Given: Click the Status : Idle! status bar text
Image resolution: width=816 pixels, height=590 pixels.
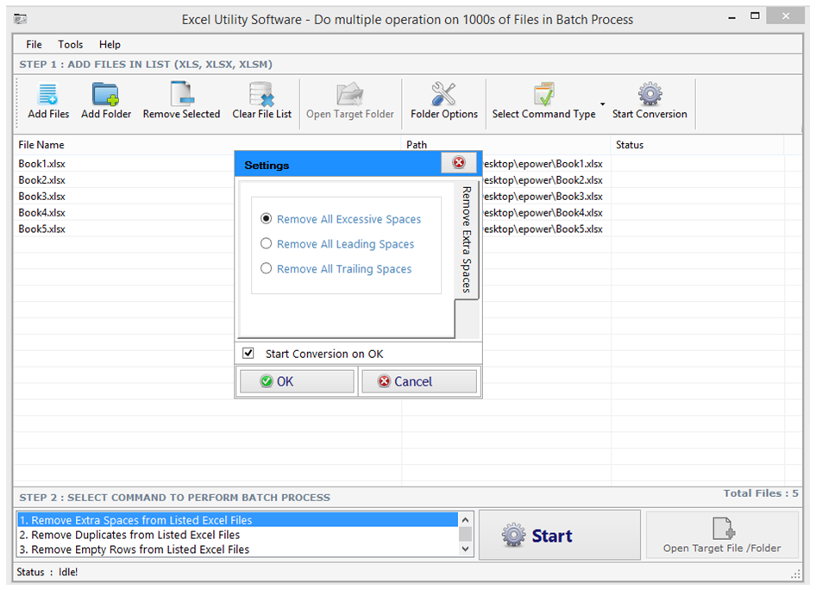Looking at the screenshot, I should point(47,572).
